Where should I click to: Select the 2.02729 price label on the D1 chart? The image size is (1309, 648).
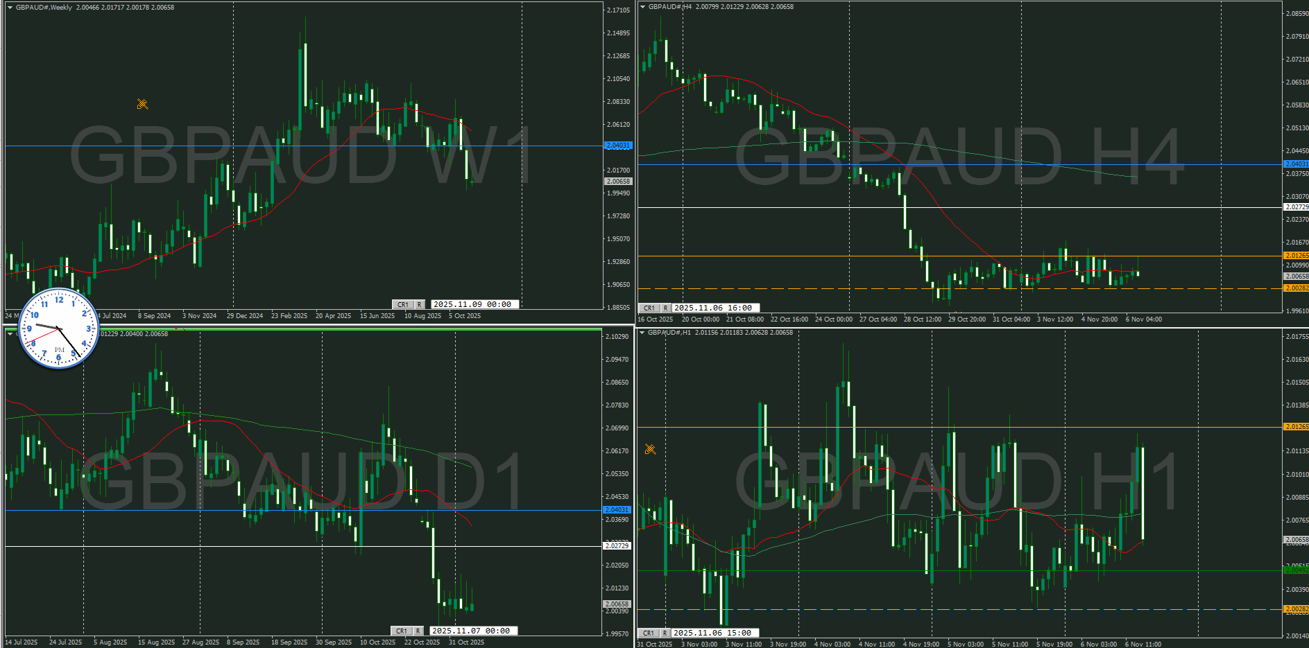pos(617,546)
